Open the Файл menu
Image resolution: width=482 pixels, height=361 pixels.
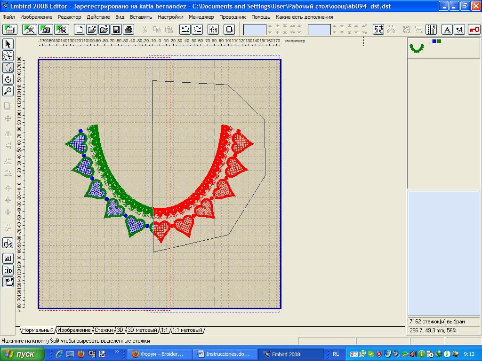(x=8, y=17)
